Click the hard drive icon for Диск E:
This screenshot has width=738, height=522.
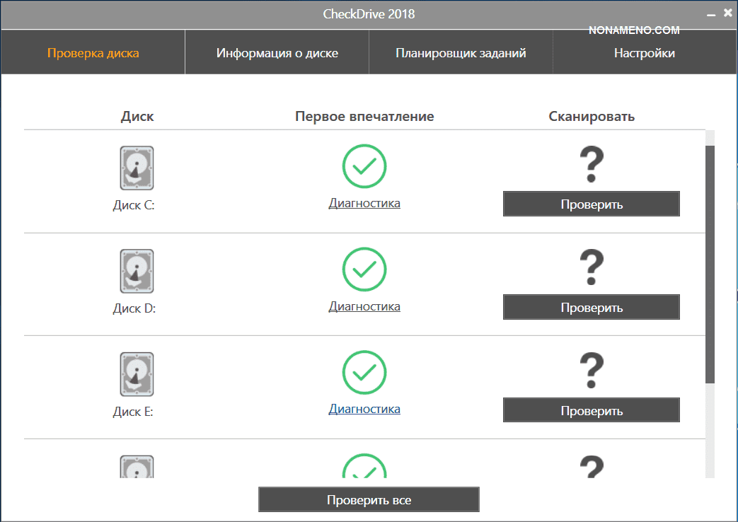click(x=137, y=374)
